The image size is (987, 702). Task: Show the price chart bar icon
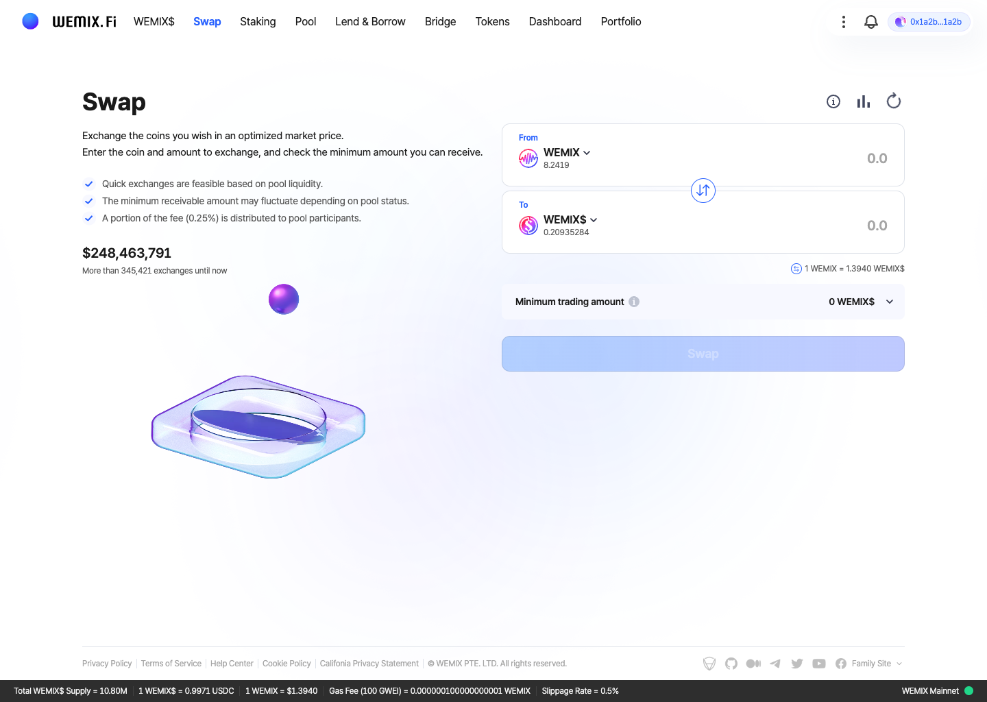click(x=864, y=101)
